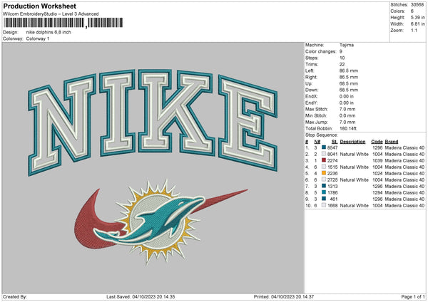Click the 'Brand' column header
Image resolution: width=428 pixels, height=302 pixels.
(392, 142)
